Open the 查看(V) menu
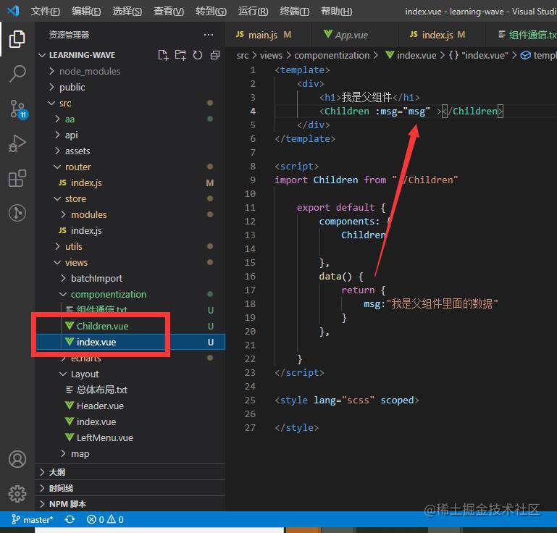The width and height of the screenshot is (557, 533). (x=169, y=12)
